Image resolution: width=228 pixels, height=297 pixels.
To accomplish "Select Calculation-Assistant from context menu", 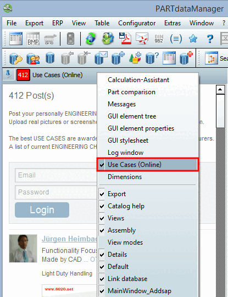I will click(148, 80).
